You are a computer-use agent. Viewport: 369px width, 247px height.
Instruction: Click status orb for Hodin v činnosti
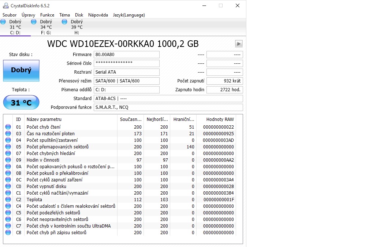pyautogui.click(x=8, y=160)
